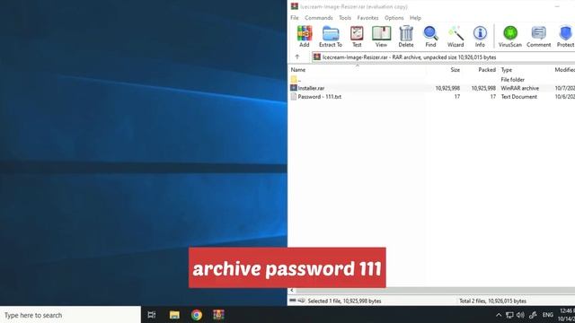The height and width of the screenshot is (323, 575).
Task: Select the Password - 111.txt file name
Action: pos(320,97)
